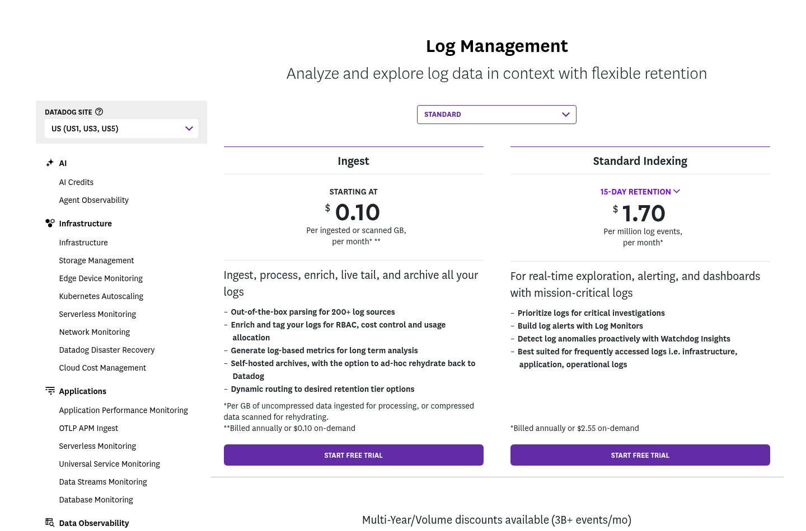
Task: Navigate to Edge Device Monitoring
Action: pos(101,278)
